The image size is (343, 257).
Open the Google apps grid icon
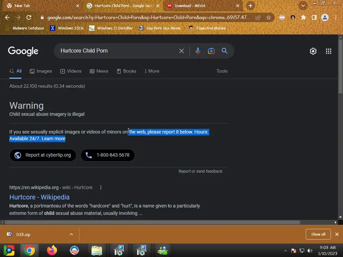coord(328,51)
